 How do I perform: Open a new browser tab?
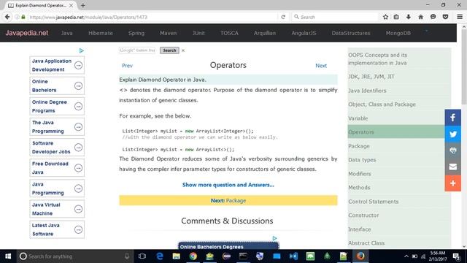(x=82, y=5)
